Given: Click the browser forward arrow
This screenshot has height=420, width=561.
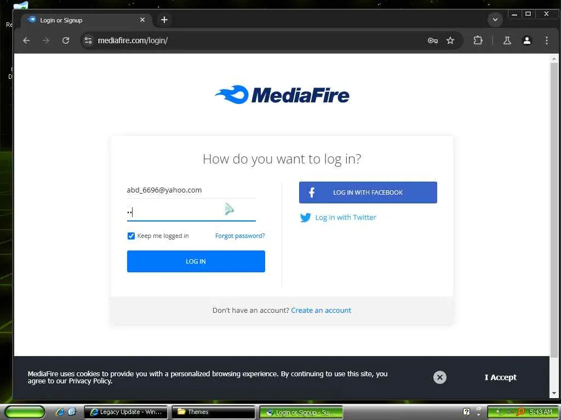Looking at the screenshot, I should click(x=46, y=40).
